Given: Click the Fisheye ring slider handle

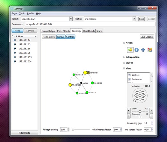Looking at the screenshot, I should pos(73,130).
